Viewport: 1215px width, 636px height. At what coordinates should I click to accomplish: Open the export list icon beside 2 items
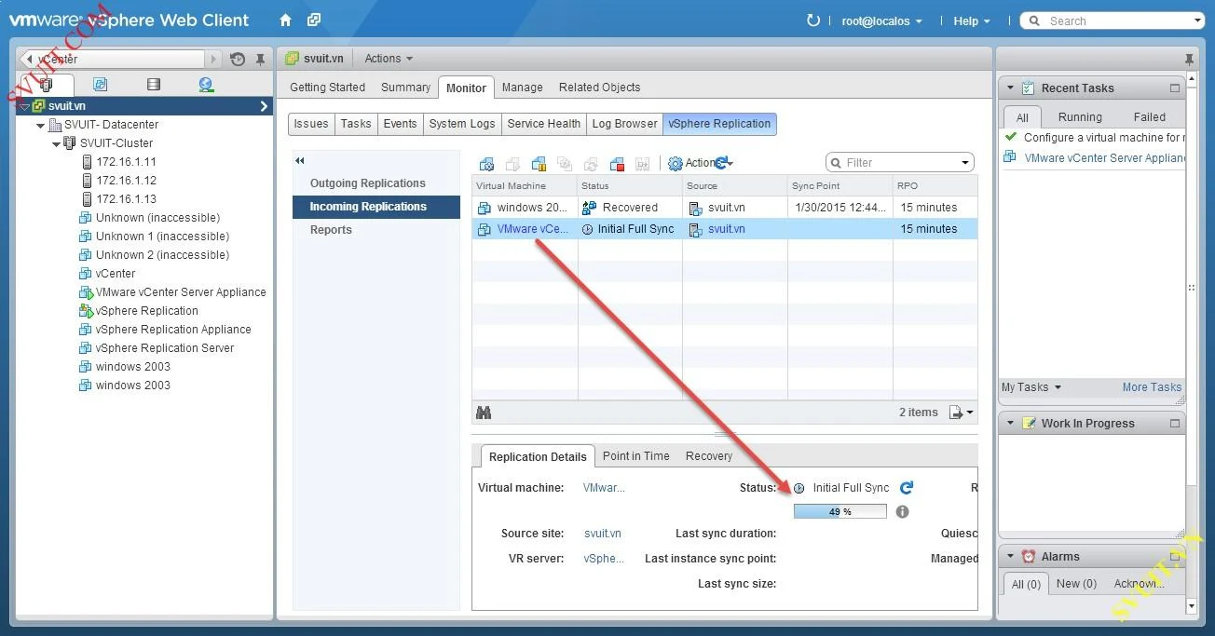point(961,412)
